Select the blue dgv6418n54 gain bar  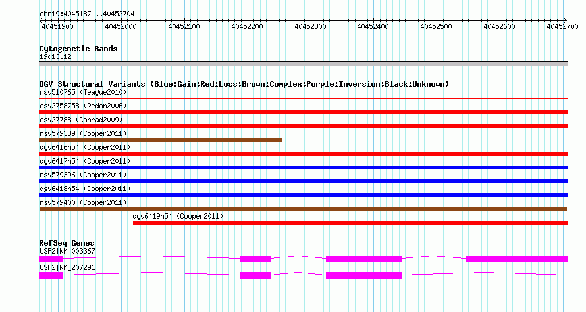point(303,195)
